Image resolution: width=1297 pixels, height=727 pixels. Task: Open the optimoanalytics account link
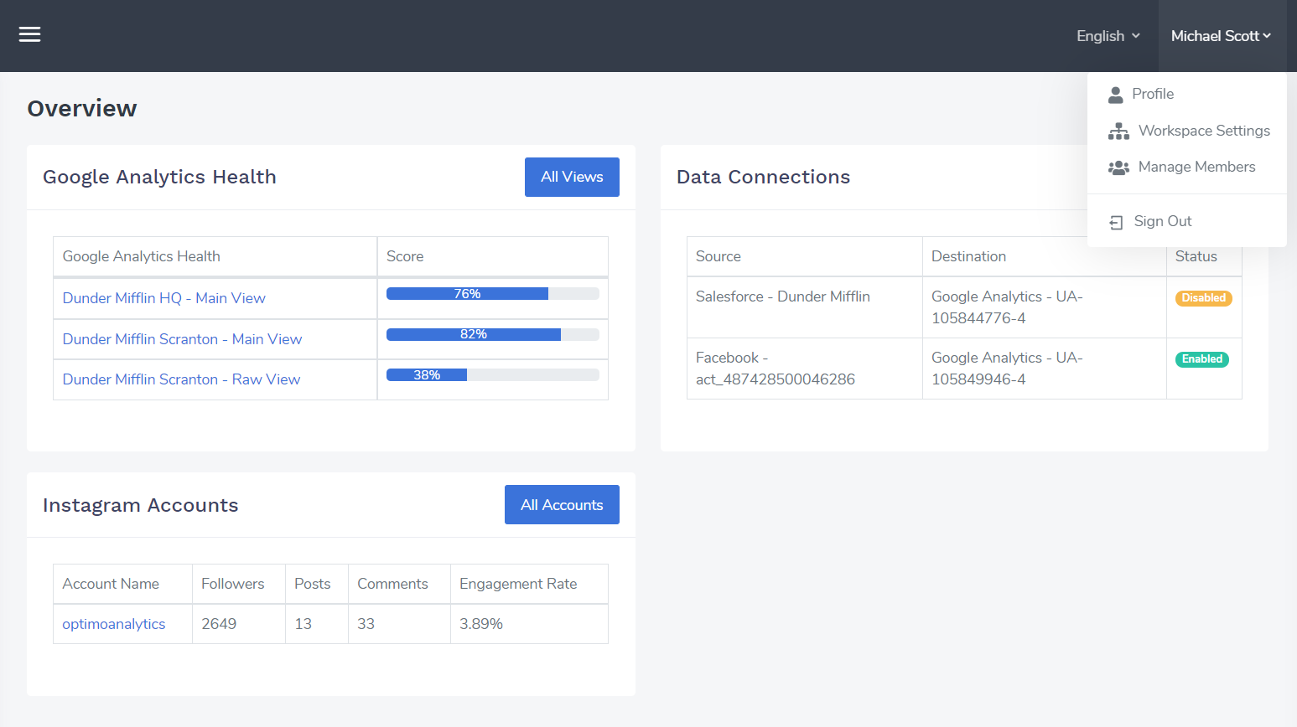114,624
